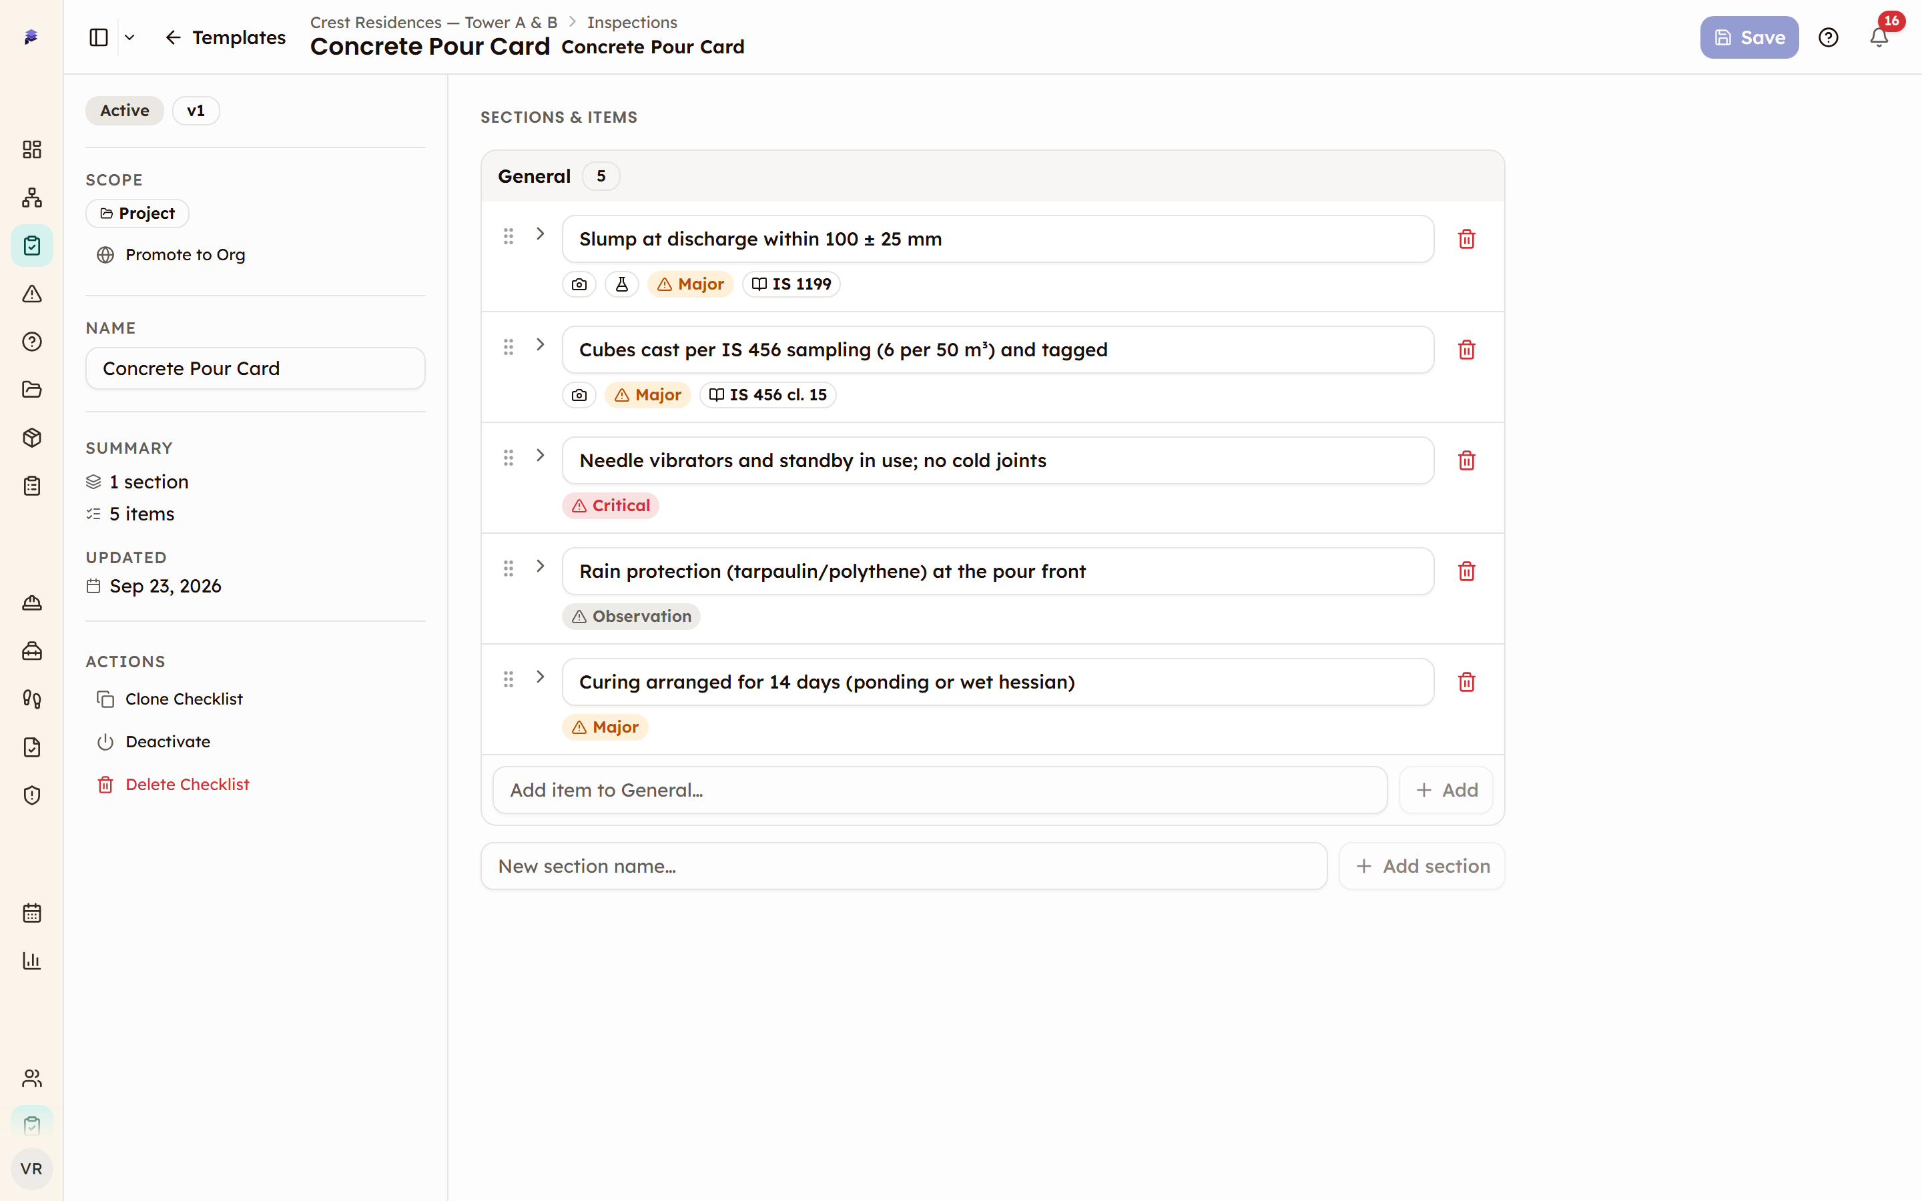Delete the Cubes cast item
1922x1201 pixels.
pyautogui.click(x=1466, y=350)
